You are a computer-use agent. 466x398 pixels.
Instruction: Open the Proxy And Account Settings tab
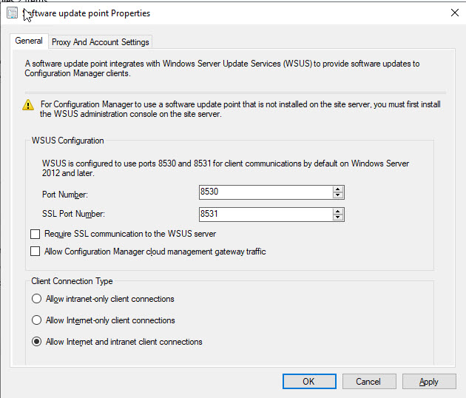[101, 42]
